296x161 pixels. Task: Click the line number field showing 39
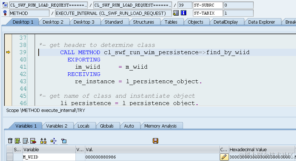pos(185,5)
